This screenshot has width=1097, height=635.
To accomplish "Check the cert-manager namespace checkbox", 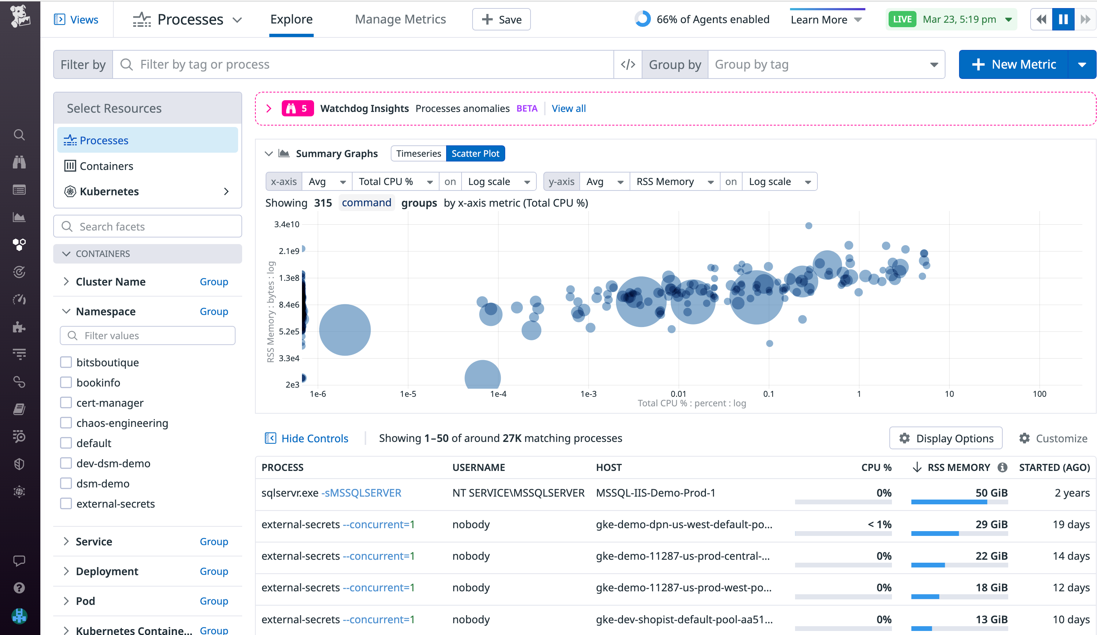I will [x=66, y=402].
